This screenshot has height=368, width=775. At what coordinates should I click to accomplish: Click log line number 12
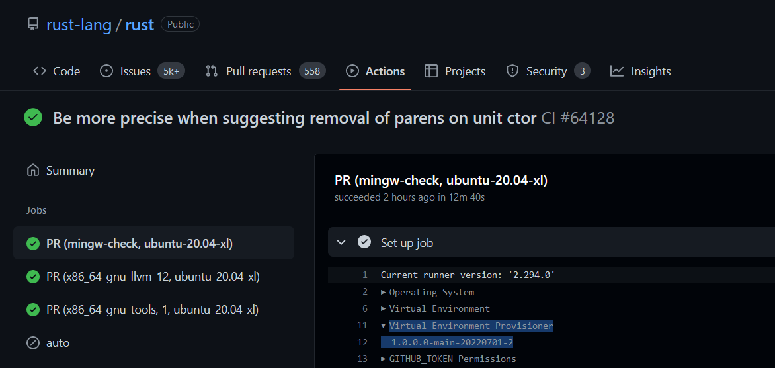[x=362, y=342]
